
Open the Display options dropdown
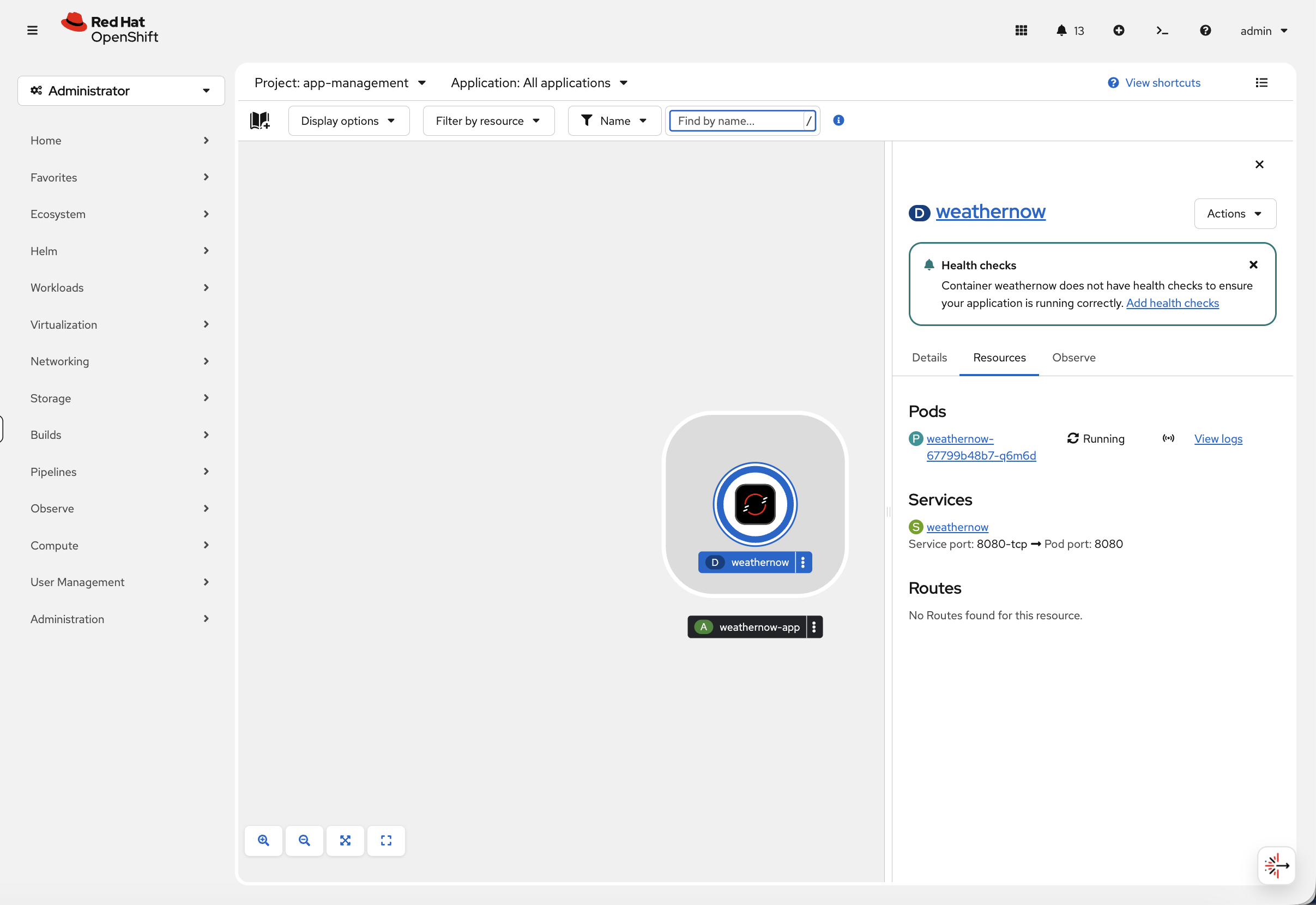click(348, 121)
